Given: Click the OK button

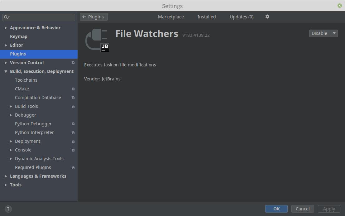Looking at the screenshot, I should tap(276, 209).
